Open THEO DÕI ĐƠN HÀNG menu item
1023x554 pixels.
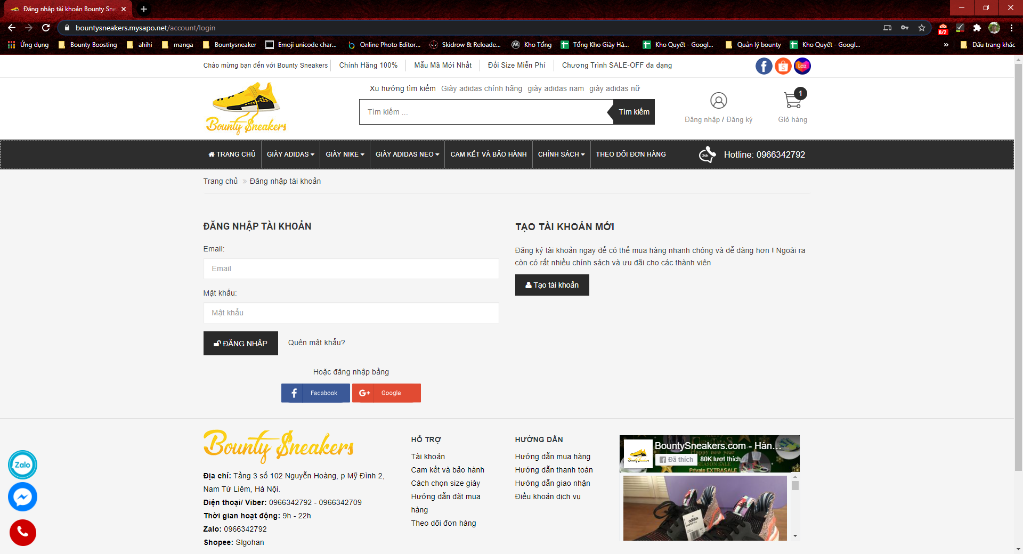pos(631,154)
